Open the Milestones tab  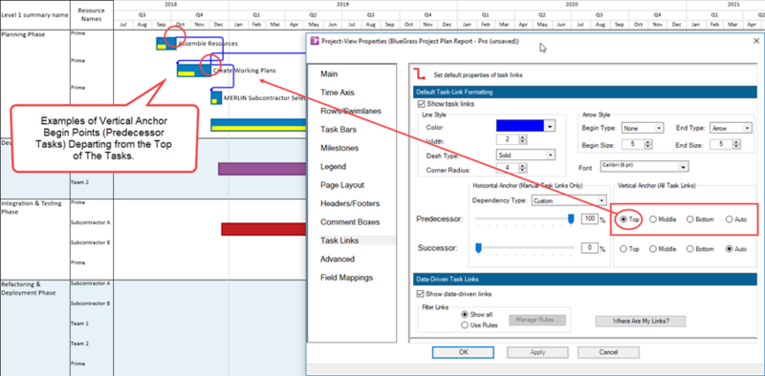[x=339, y=148]
